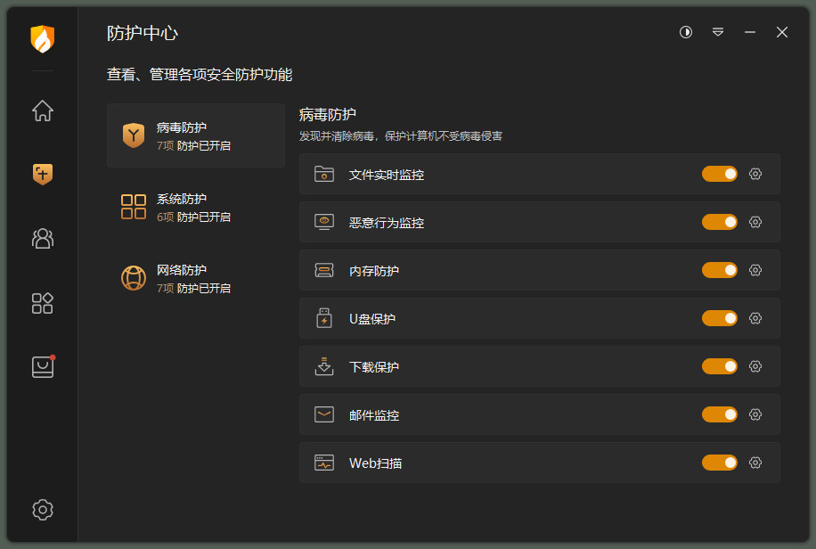816x549 pixels.
Task: Open gear settings for U盘保护
Action: tap(755, 318)
